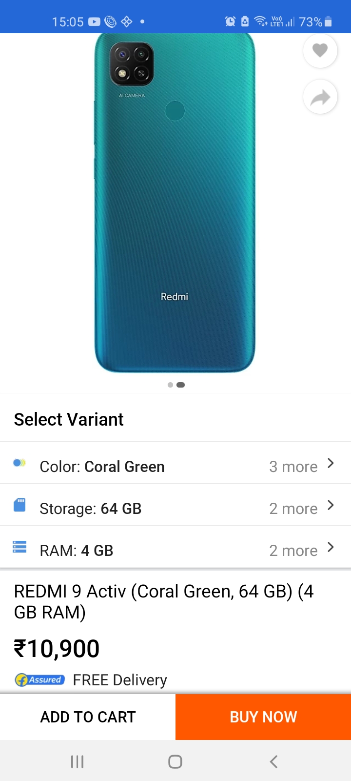Tap the color variant dots icon

[x=19, y=463]
